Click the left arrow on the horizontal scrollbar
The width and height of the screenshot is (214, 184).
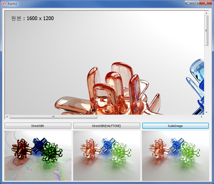tap(7, 117)
